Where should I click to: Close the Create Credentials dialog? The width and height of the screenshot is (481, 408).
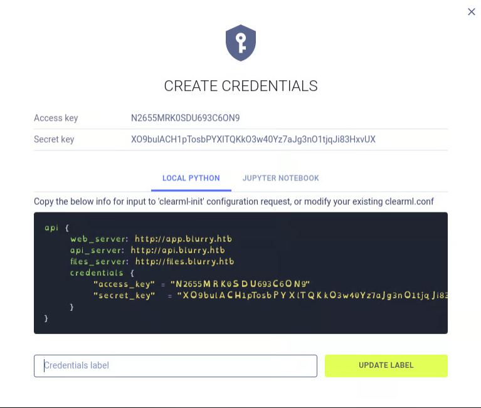click(x=472, y=12)
